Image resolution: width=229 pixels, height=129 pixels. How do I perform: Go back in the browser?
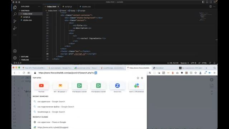(14, 73)
